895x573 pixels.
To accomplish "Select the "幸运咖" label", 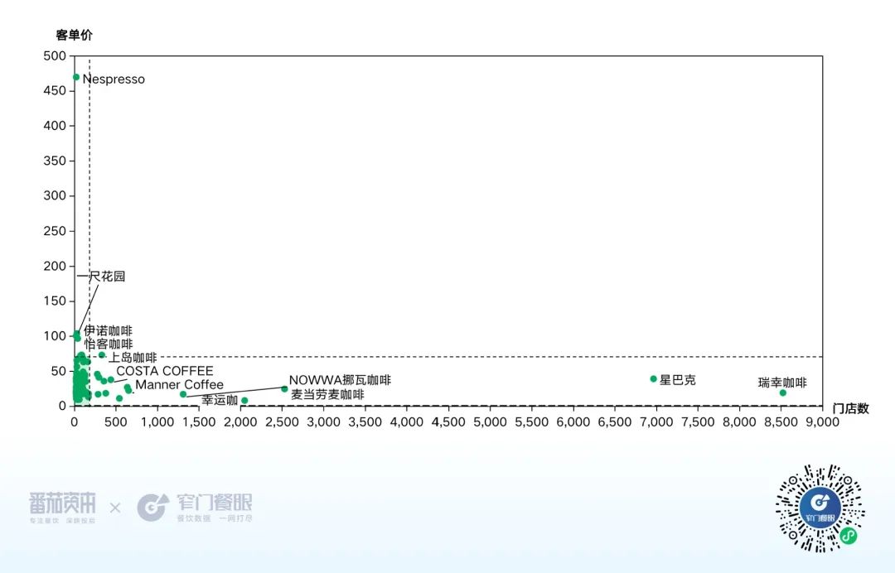I will (x=220, y=400).
